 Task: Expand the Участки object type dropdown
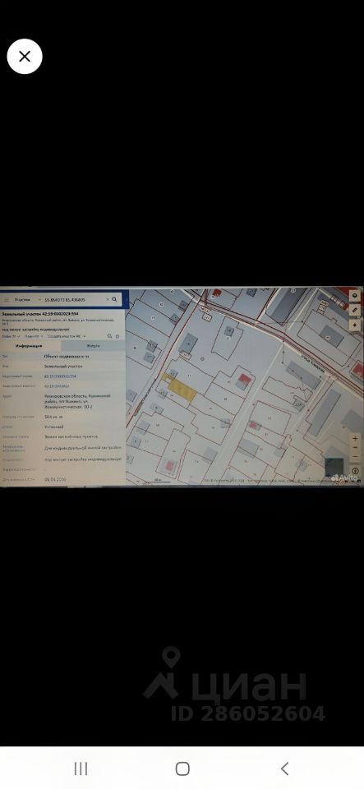pyautogui.click(x=26, y=299)
